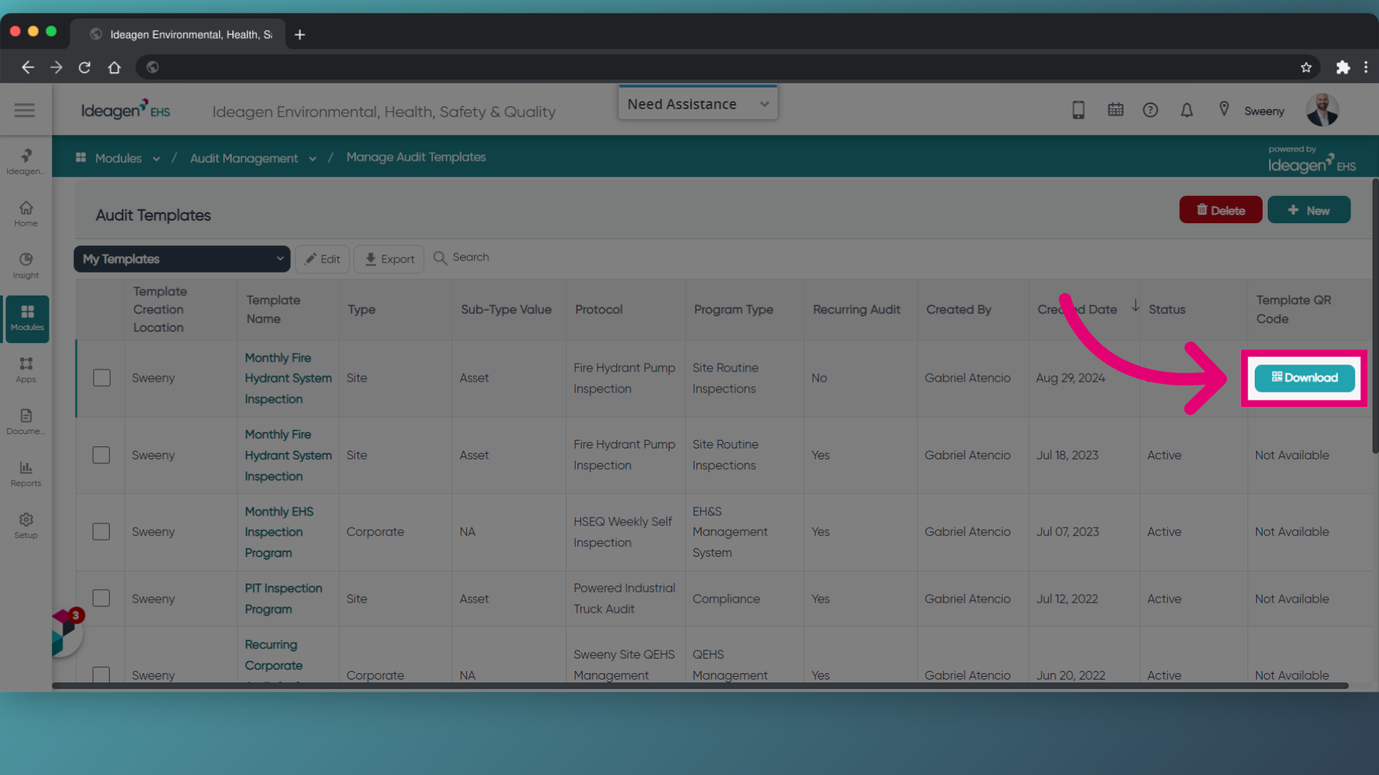Open the browser extensions puzzle icon
Viewport: 1379px width, 775px height.
click(x=1342, y=67)
